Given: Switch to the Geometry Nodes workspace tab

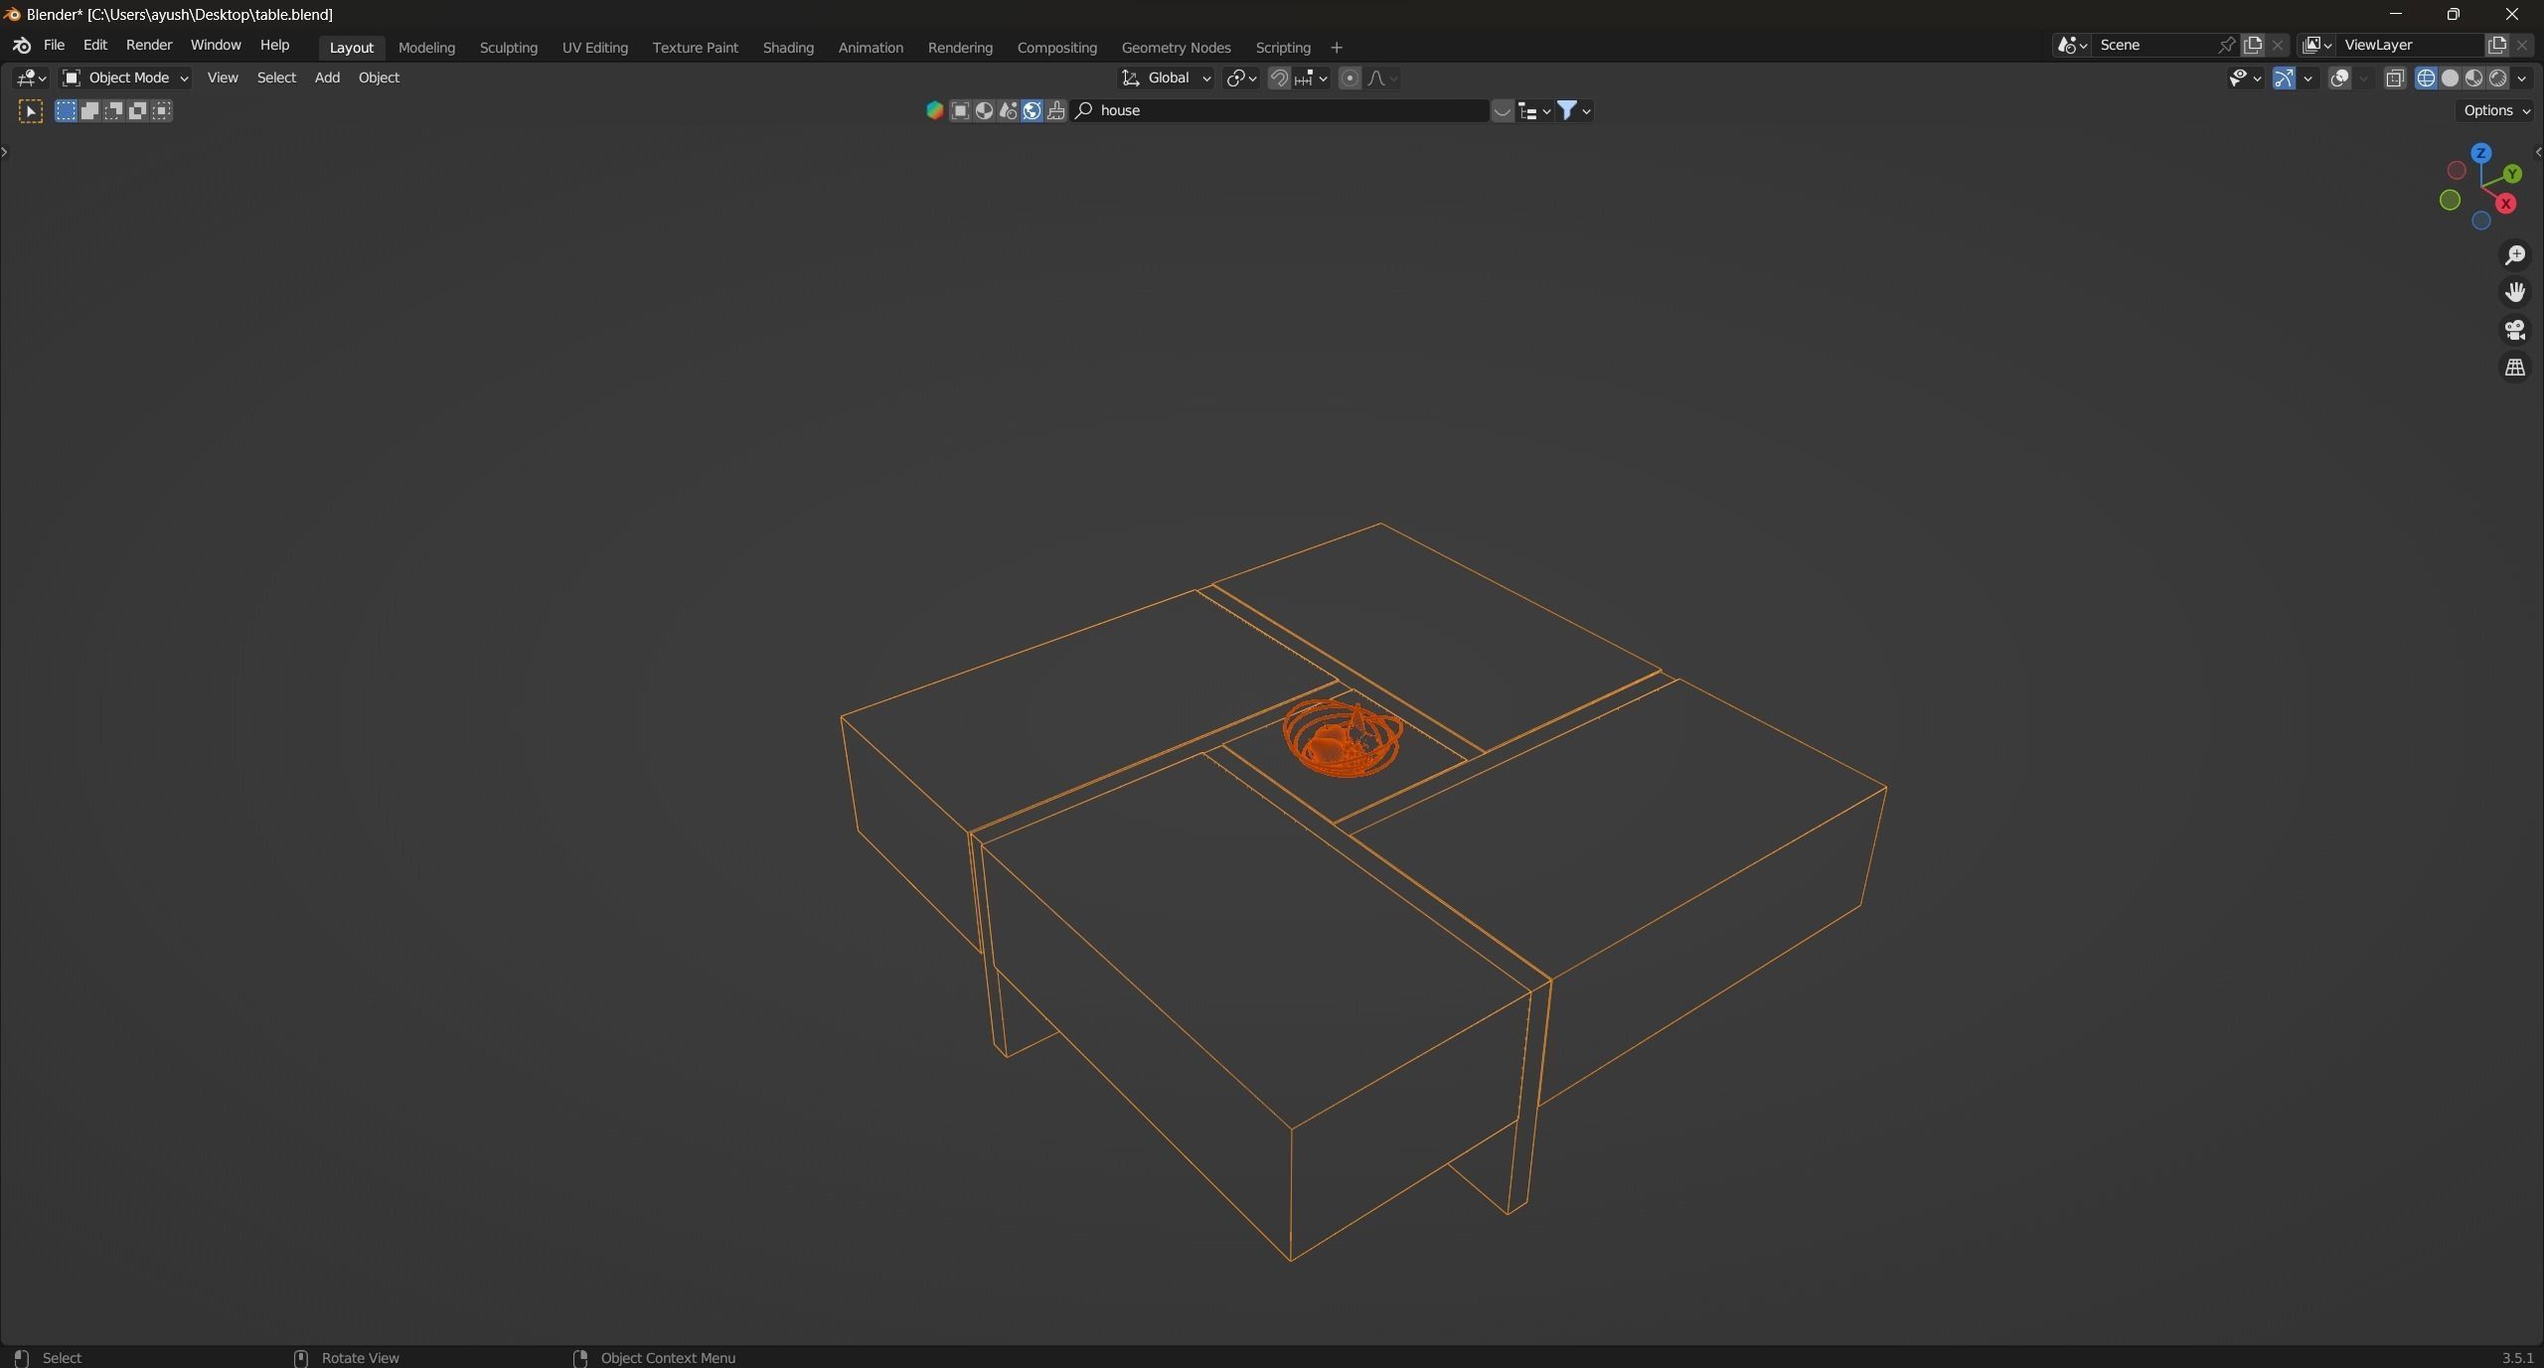Looking at the screenshot, I should click(1176, 48).
